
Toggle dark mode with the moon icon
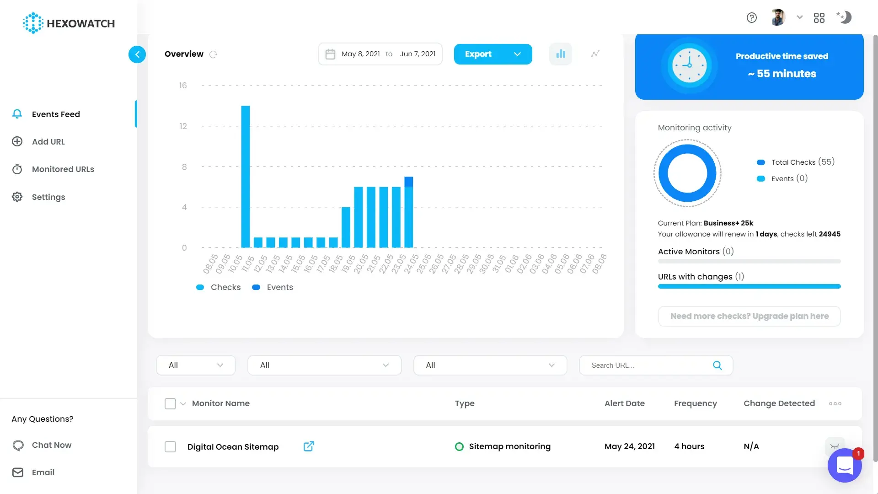click(x=845, y=17)
